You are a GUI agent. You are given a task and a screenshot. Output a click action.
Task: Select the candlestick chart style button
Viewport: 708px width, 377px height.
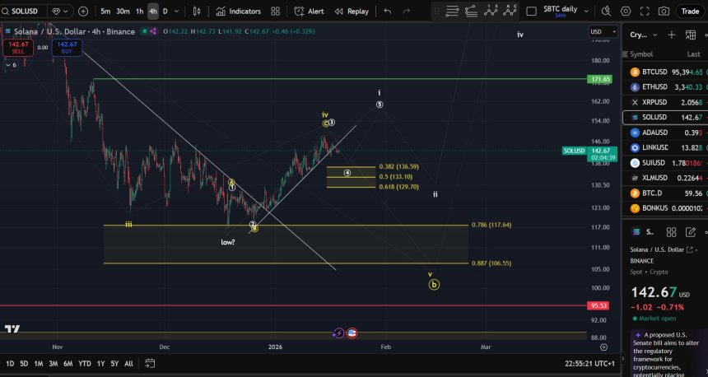pyautogui.click(x=197, y=12)
